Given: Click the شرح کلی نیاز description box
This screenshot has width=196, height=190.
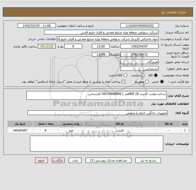Looking at the screenshot, I should pos(96,95).
